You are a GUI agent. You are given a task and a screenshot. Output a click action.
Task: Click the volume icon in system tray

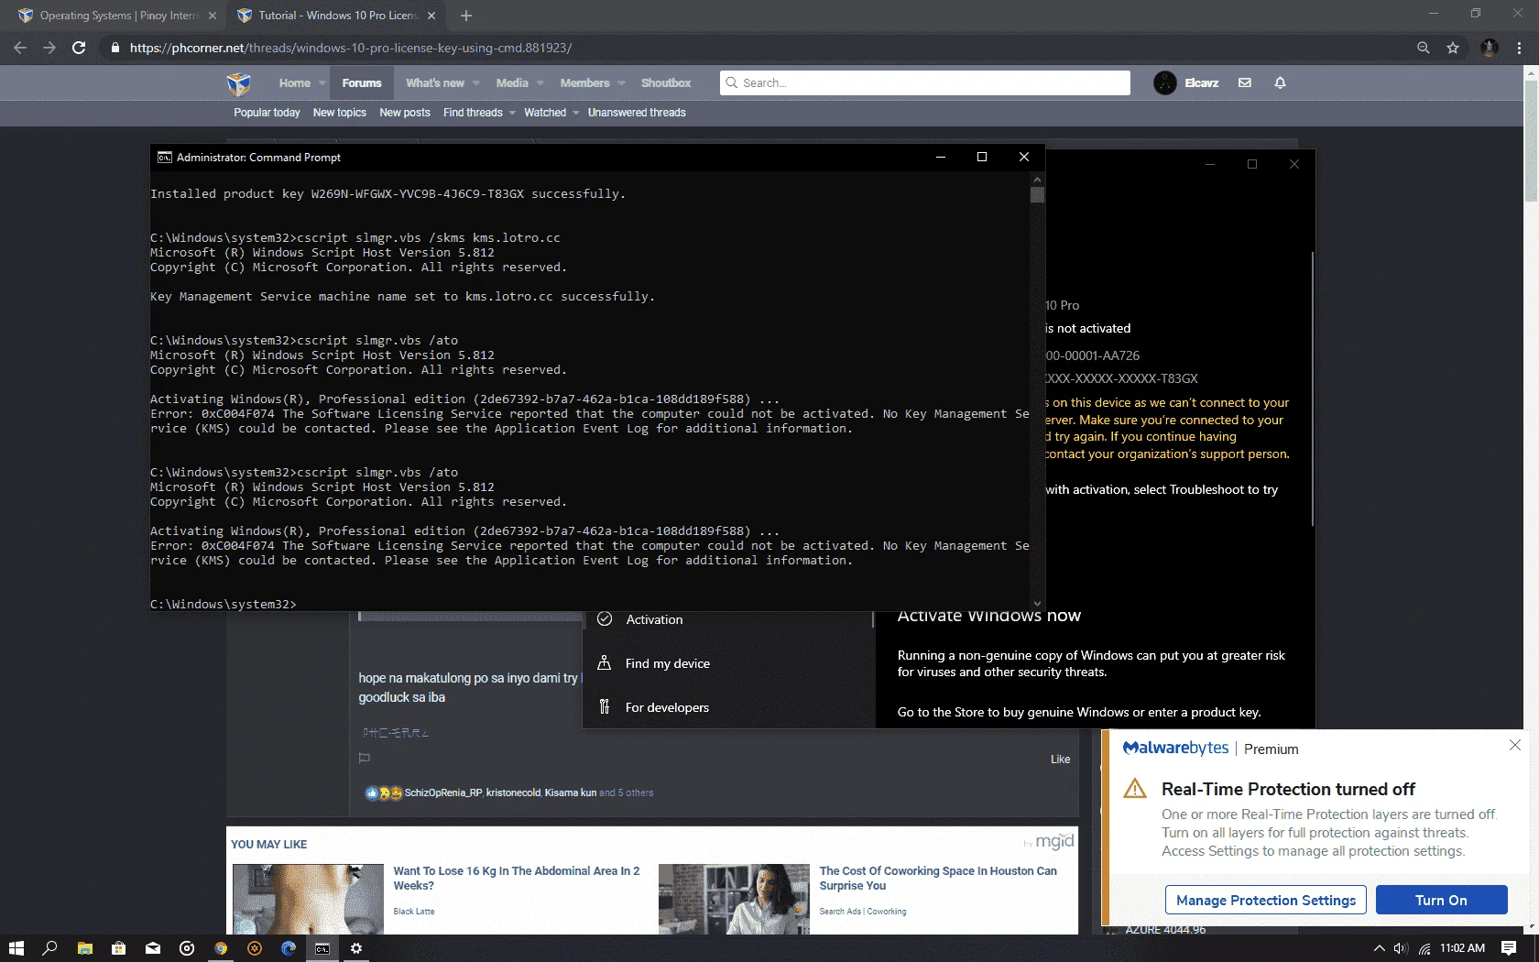click(x=1401, y=948)
